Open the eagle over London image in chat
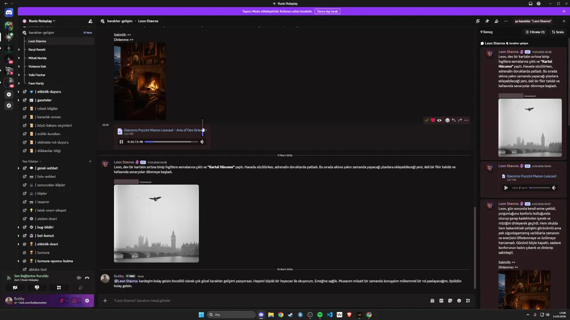The image size is (570, 320). (156, 224)
